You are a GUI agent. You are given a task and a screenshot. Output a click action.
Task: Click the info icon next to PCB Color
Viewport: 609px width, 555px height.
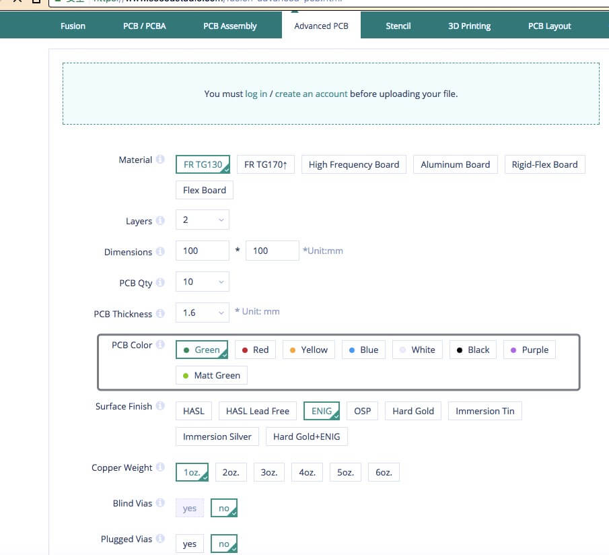point(160,345)
